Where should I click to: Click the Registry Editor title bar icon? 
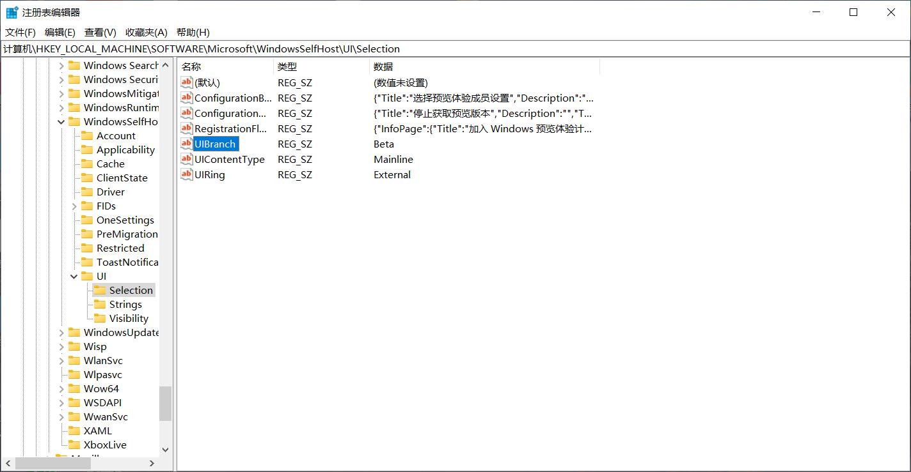10,11
